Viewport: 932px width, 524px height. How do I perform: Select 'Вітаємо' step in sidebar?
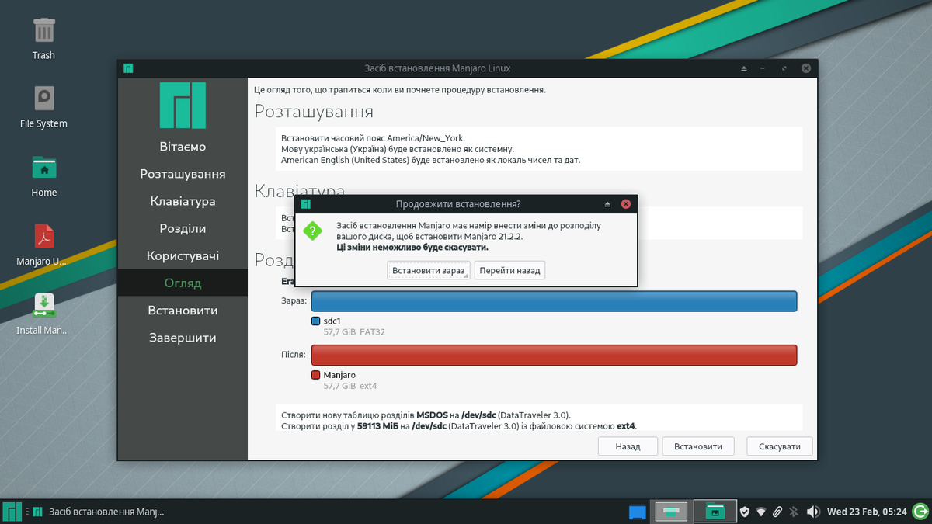[183, 147]
